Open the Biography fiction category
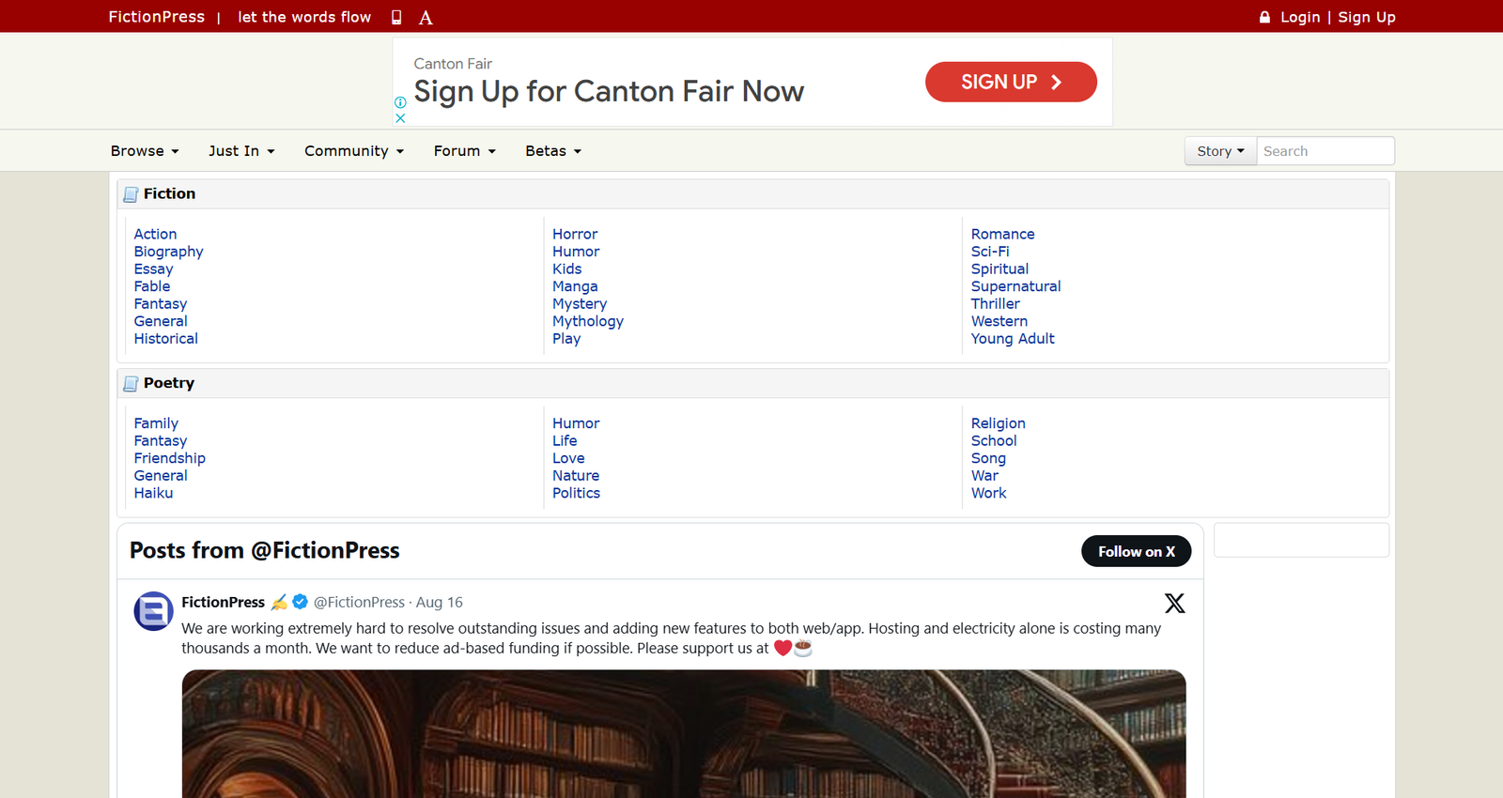 click(168, 252)
